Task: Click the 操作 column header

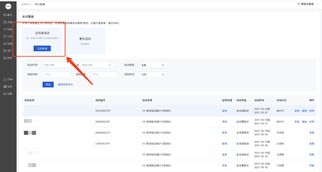Action: click(312, 101)
